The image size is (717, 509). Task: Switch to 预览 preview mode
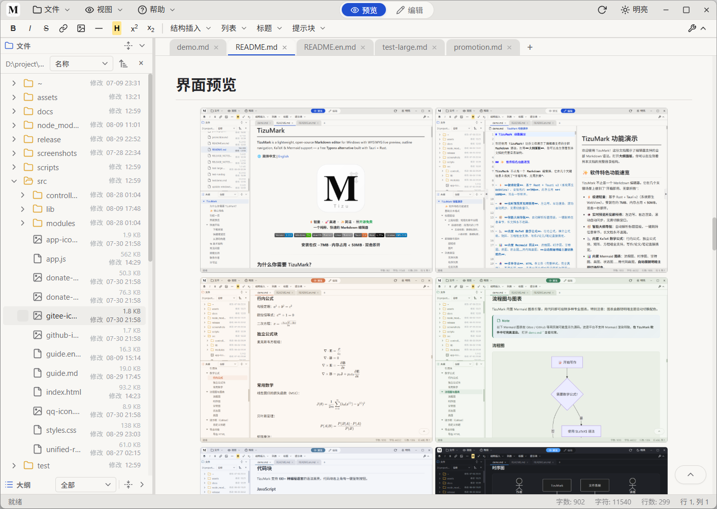pyautogui.click(x=364, y=10)
